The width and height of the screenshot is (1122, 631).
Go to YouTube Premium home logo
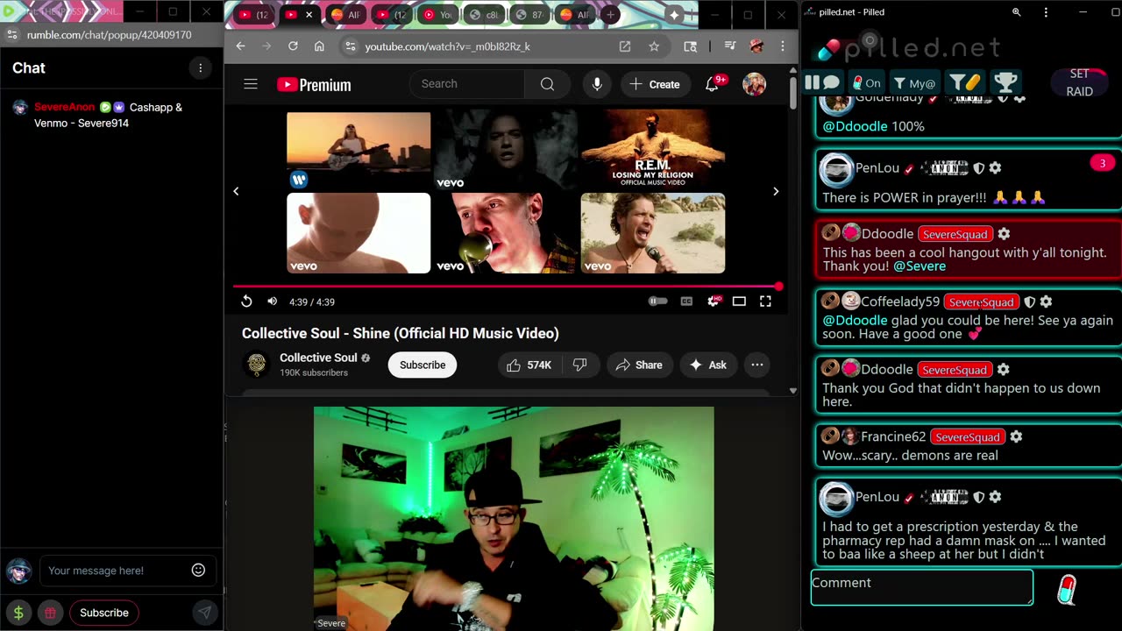point(314,84)
